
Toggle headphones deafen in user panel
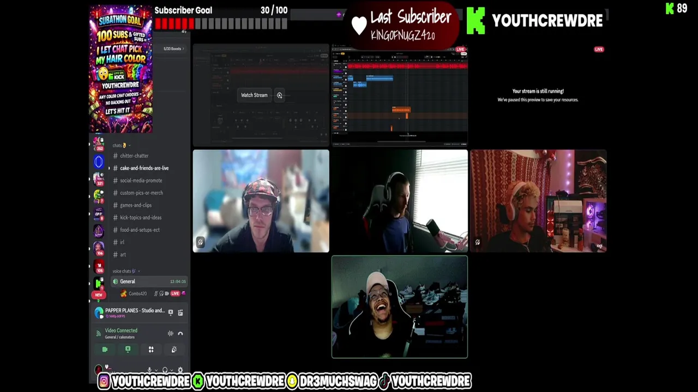[165, 370]
